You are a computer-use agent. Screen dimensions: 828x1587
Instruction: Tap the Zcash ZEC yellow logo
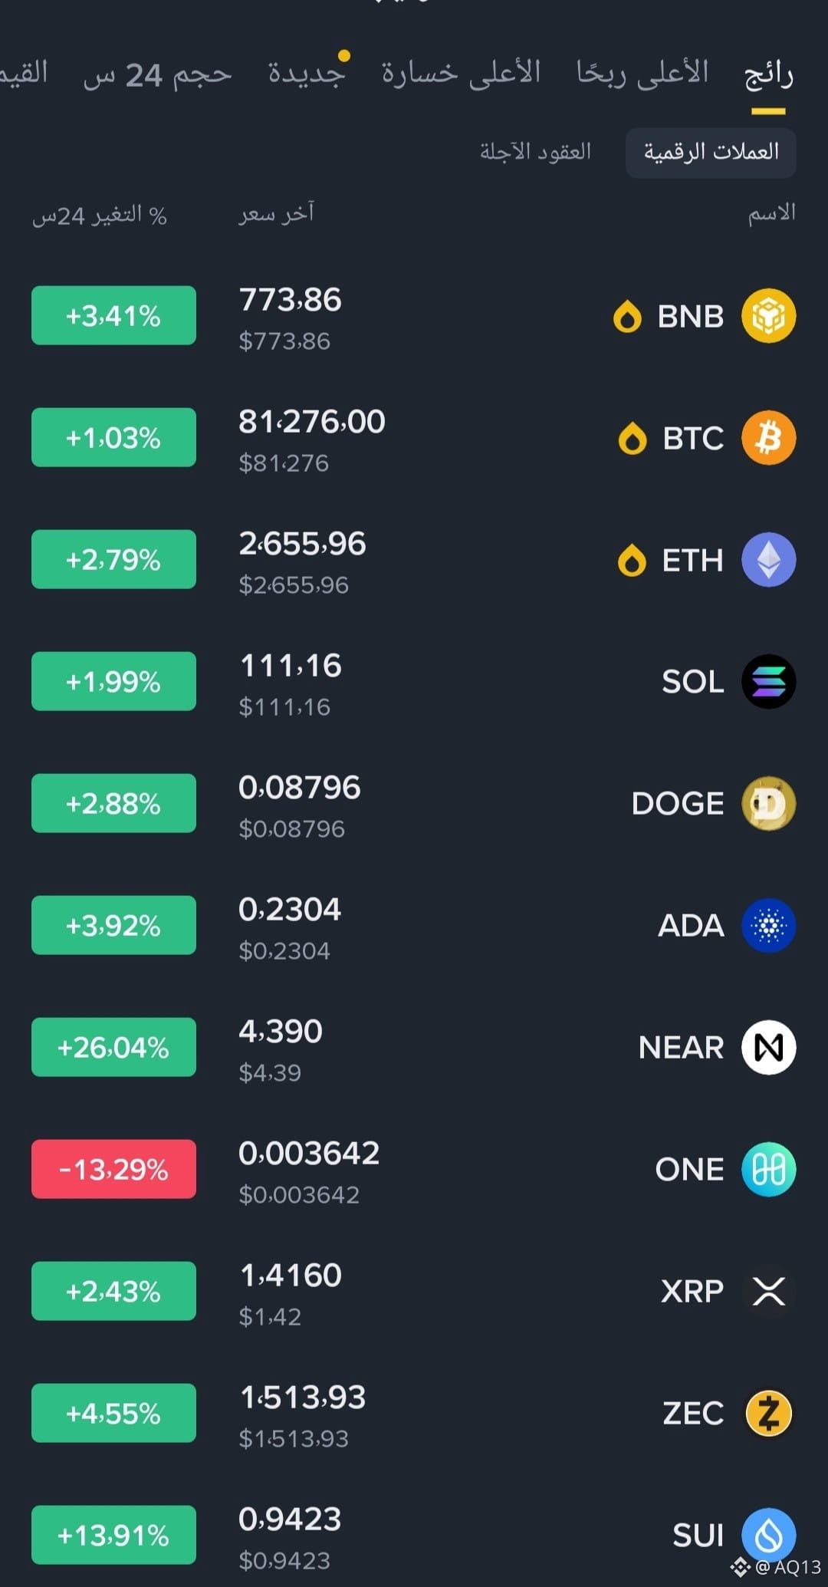(768, 1414)
